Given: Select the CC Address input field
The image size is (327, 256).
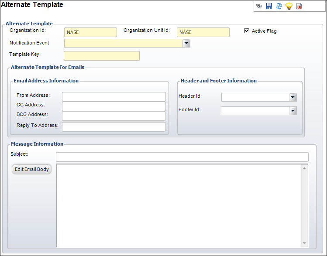Looking at the screenshot, I should tap(114, 106).
